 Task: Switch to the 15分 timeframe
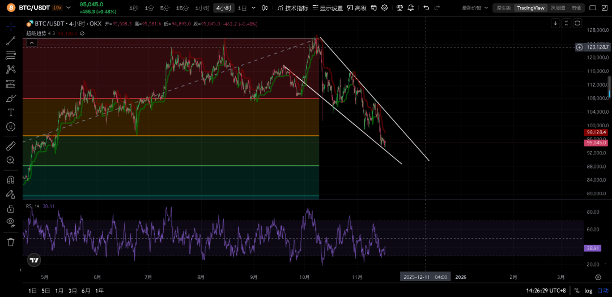(x=182, y=8)
